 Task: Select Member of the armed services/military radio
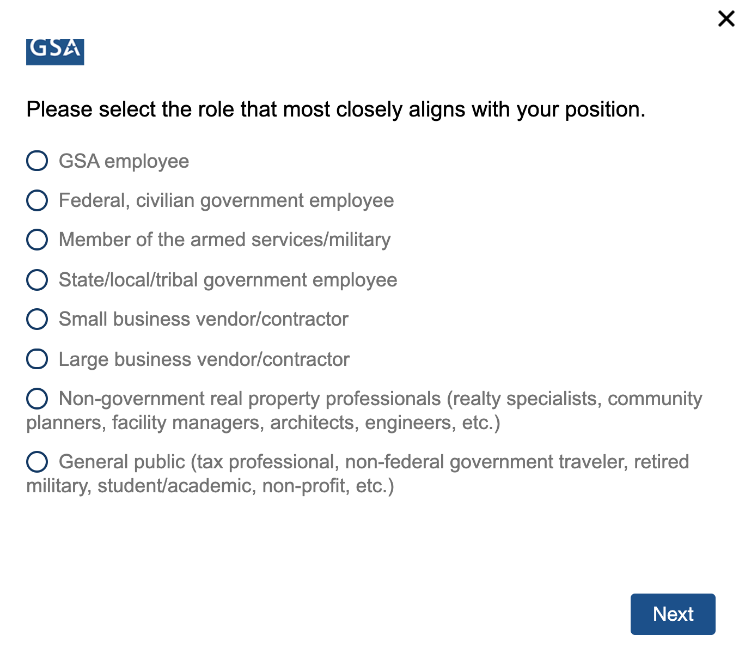[37, 240]
